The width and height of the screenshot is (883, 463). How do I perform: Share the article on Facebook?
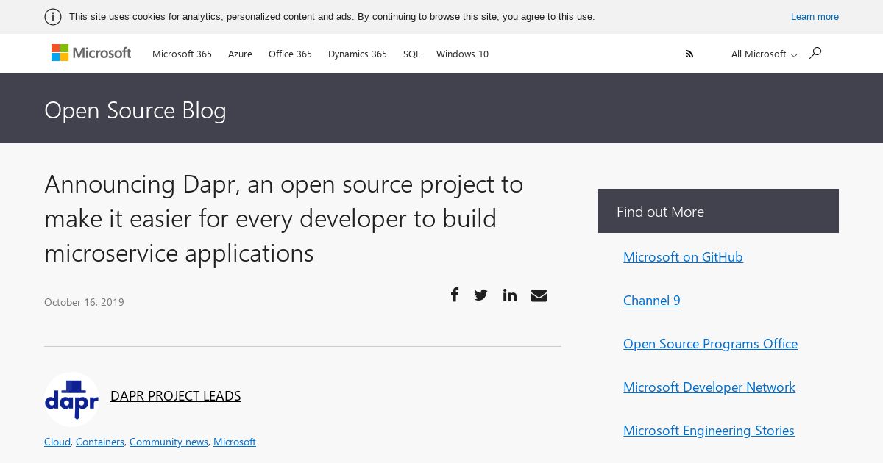pos(455,295)
